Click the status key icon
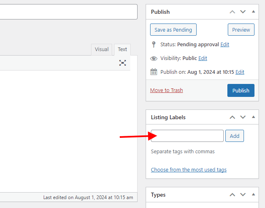Screen dimensions: 265x208 point(154,44)
